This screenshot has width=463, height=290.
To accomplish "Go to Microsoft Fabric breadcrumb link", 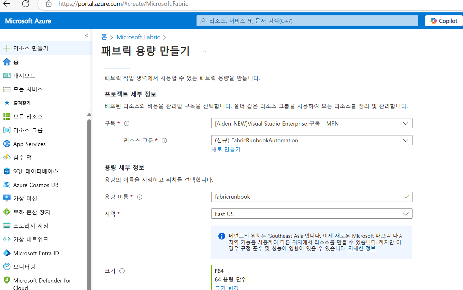I will (x=138, y=37).
